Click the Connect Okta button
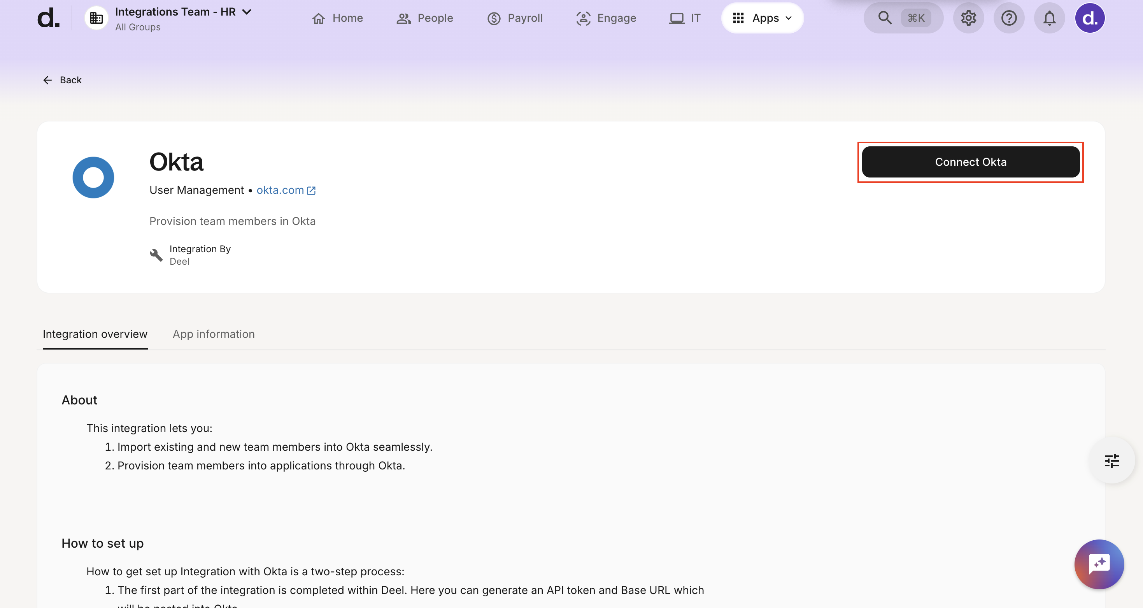Image resolution: width=1143 pixels, height=608 pixels. pos(971,162)
